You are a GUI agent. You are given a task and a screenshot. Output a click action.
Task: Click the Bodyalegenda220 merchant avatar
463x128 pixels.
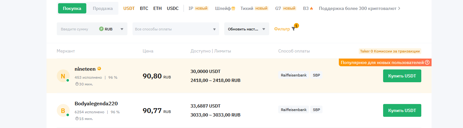pyautogui.click(x=63, y=111)
